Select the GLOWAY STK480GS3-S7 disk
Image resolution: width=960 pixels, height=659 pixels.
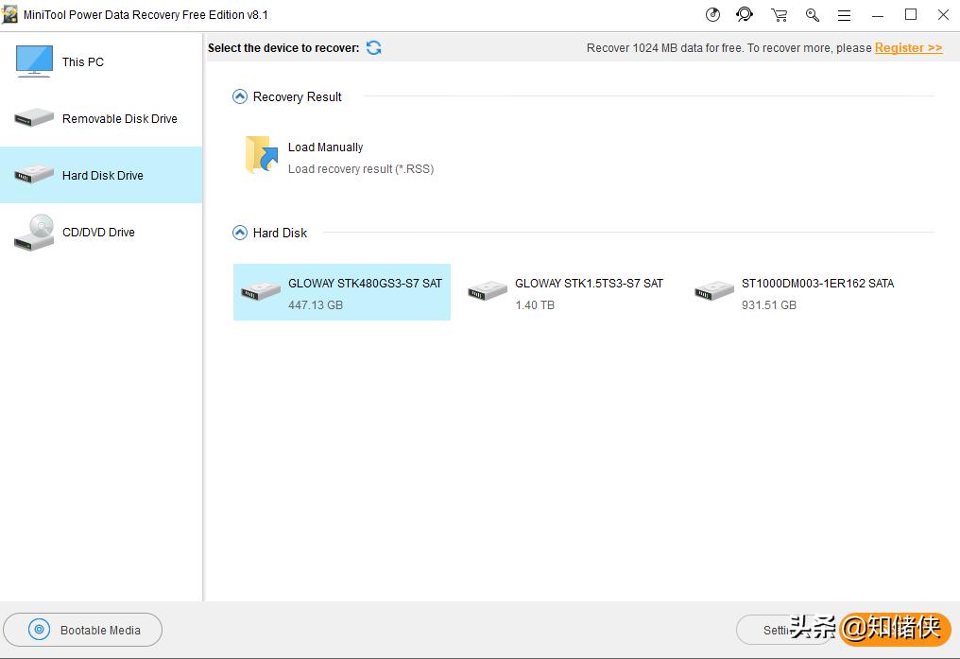click(342, 292)
